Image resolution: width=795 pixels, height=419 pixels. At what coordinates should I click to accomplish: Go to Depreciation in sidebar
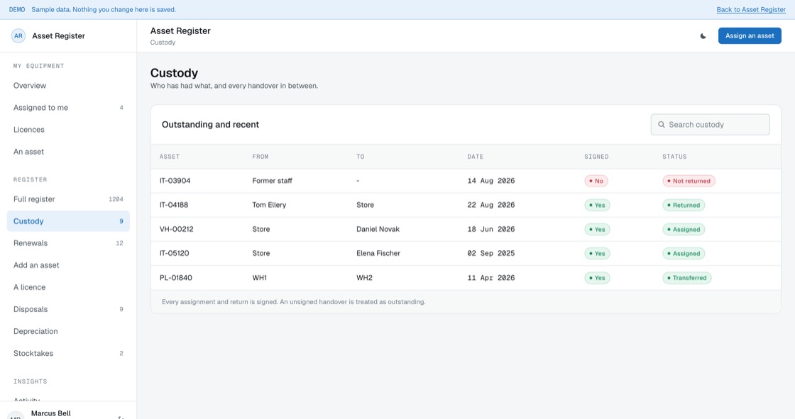click(68, 331)
